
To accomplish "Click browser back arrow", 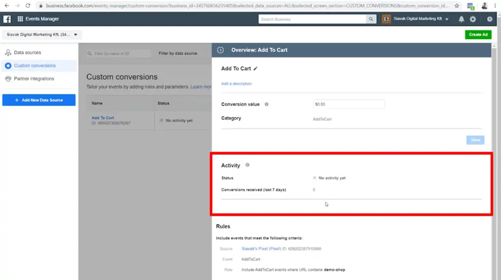I will (x=7, y=6).
